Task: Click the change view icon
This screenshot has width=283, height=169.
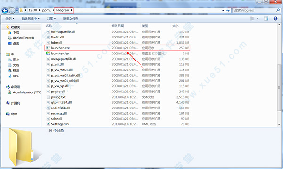Action: coord(252,18)
